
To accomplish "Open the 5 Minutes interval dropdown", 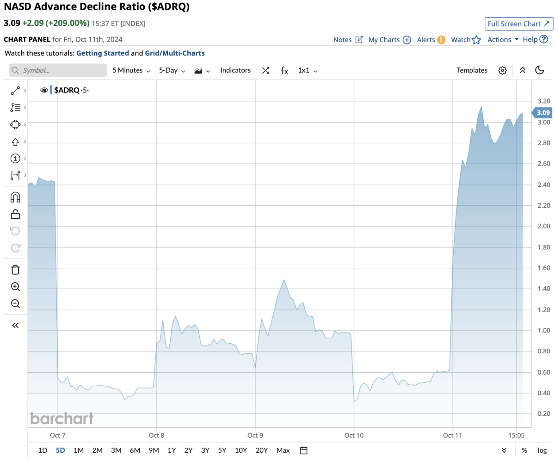I will point(131,70).
